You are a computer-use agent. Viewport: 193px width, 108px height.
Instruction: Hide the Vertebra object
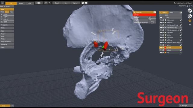pyautogui.click(x=161, y=35)
